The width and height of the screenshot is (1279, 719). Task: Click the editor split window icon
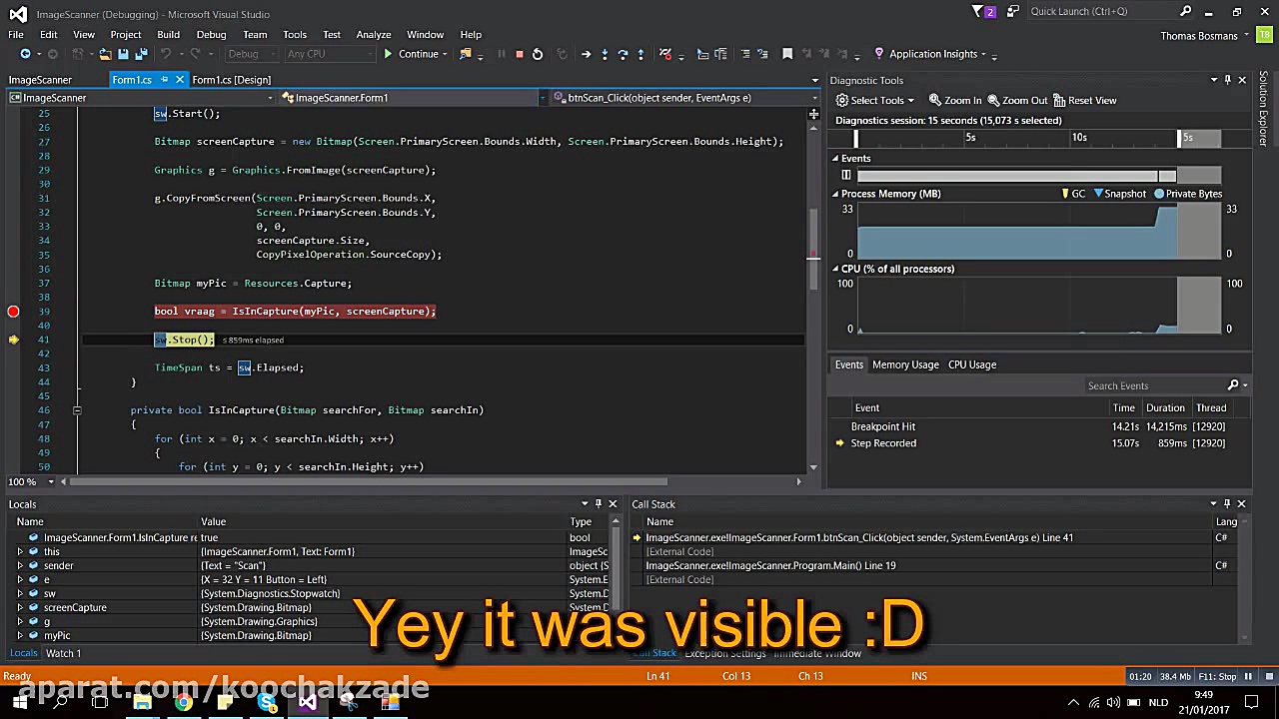point(814,114)
